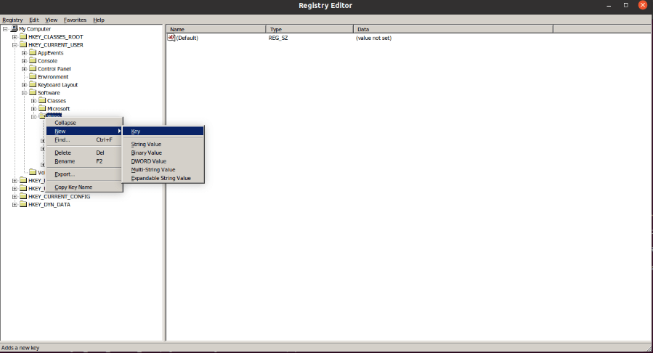The height and width of the screenshot is (353, 653).
Task: Open the Help menu
Action: click(x=99, y=20)
